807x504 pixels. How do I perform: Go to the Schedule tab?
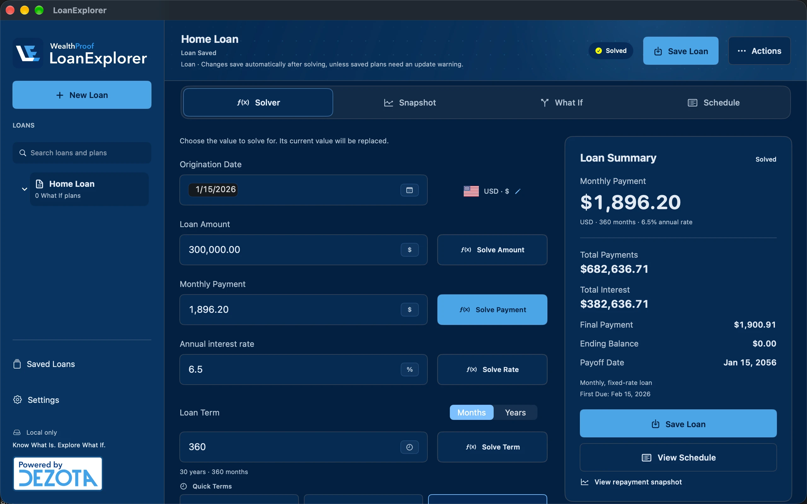(713, 102)
